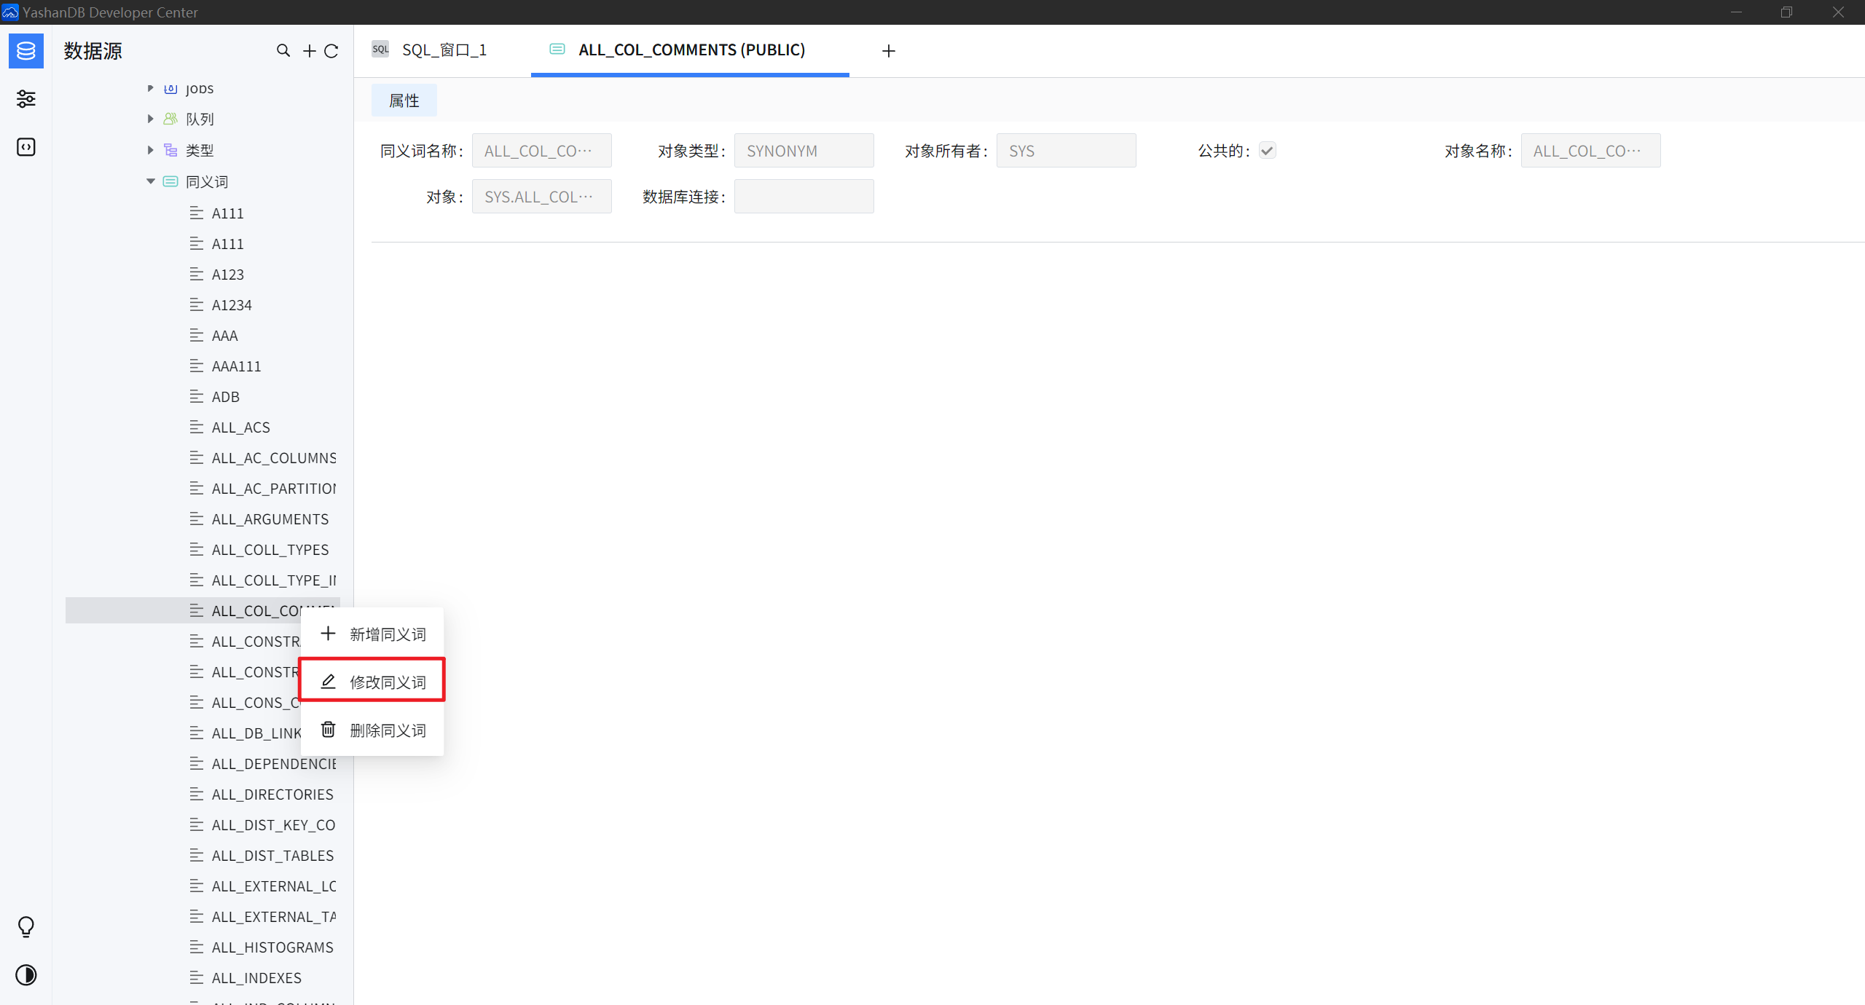
Task: Click the 数据库连接 input field
Action: pyautogui.click(x=804, y=197)
